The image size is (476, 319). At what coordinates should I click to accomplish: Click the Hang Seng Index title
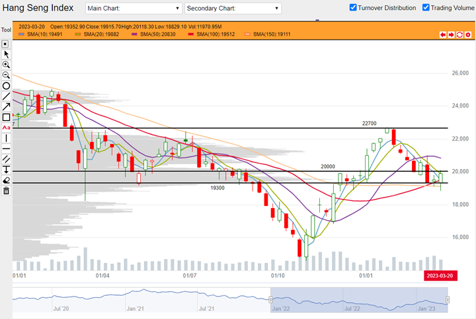(38, 8)
